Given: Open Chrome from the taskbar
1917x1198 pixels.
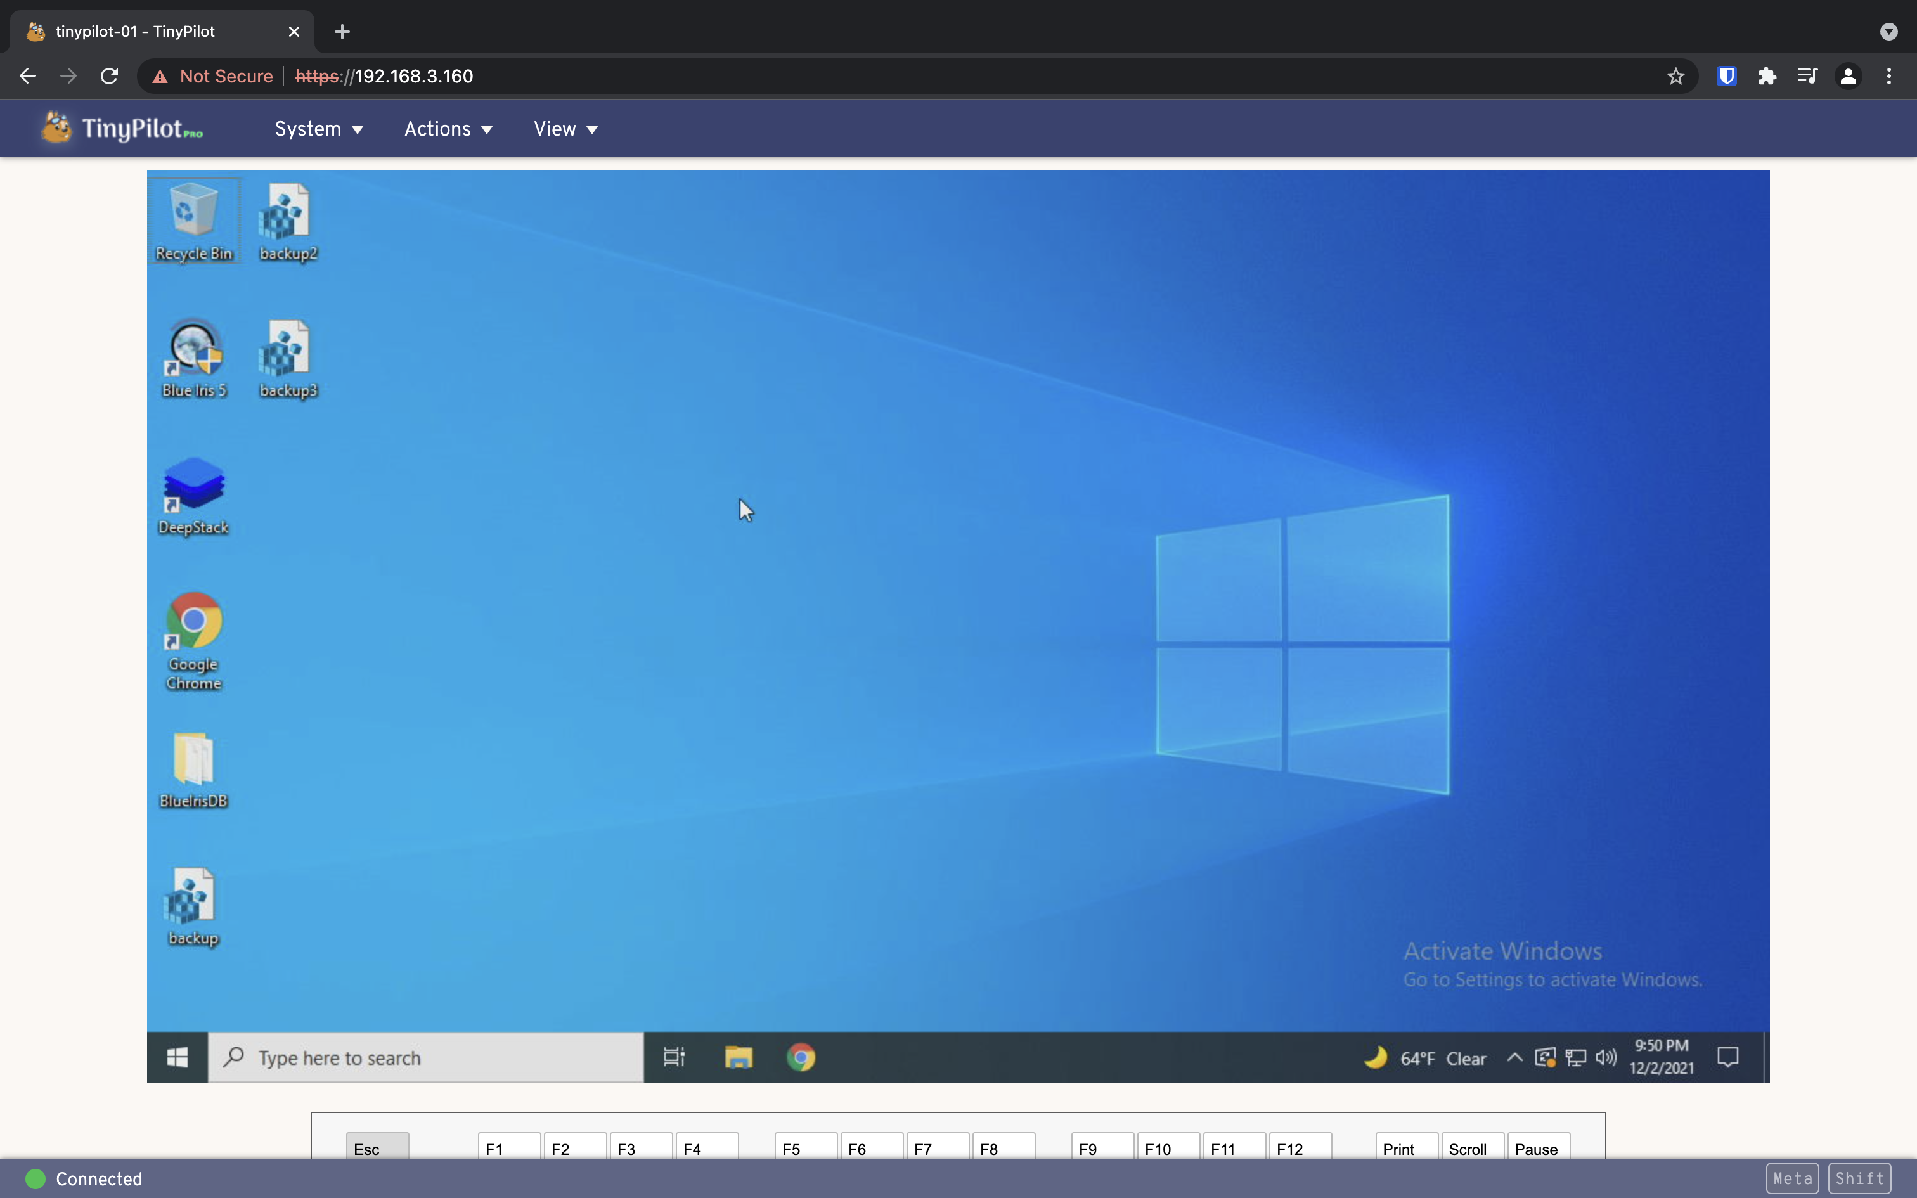Looking at the screenshot, I should click(x=801, y=1057).
